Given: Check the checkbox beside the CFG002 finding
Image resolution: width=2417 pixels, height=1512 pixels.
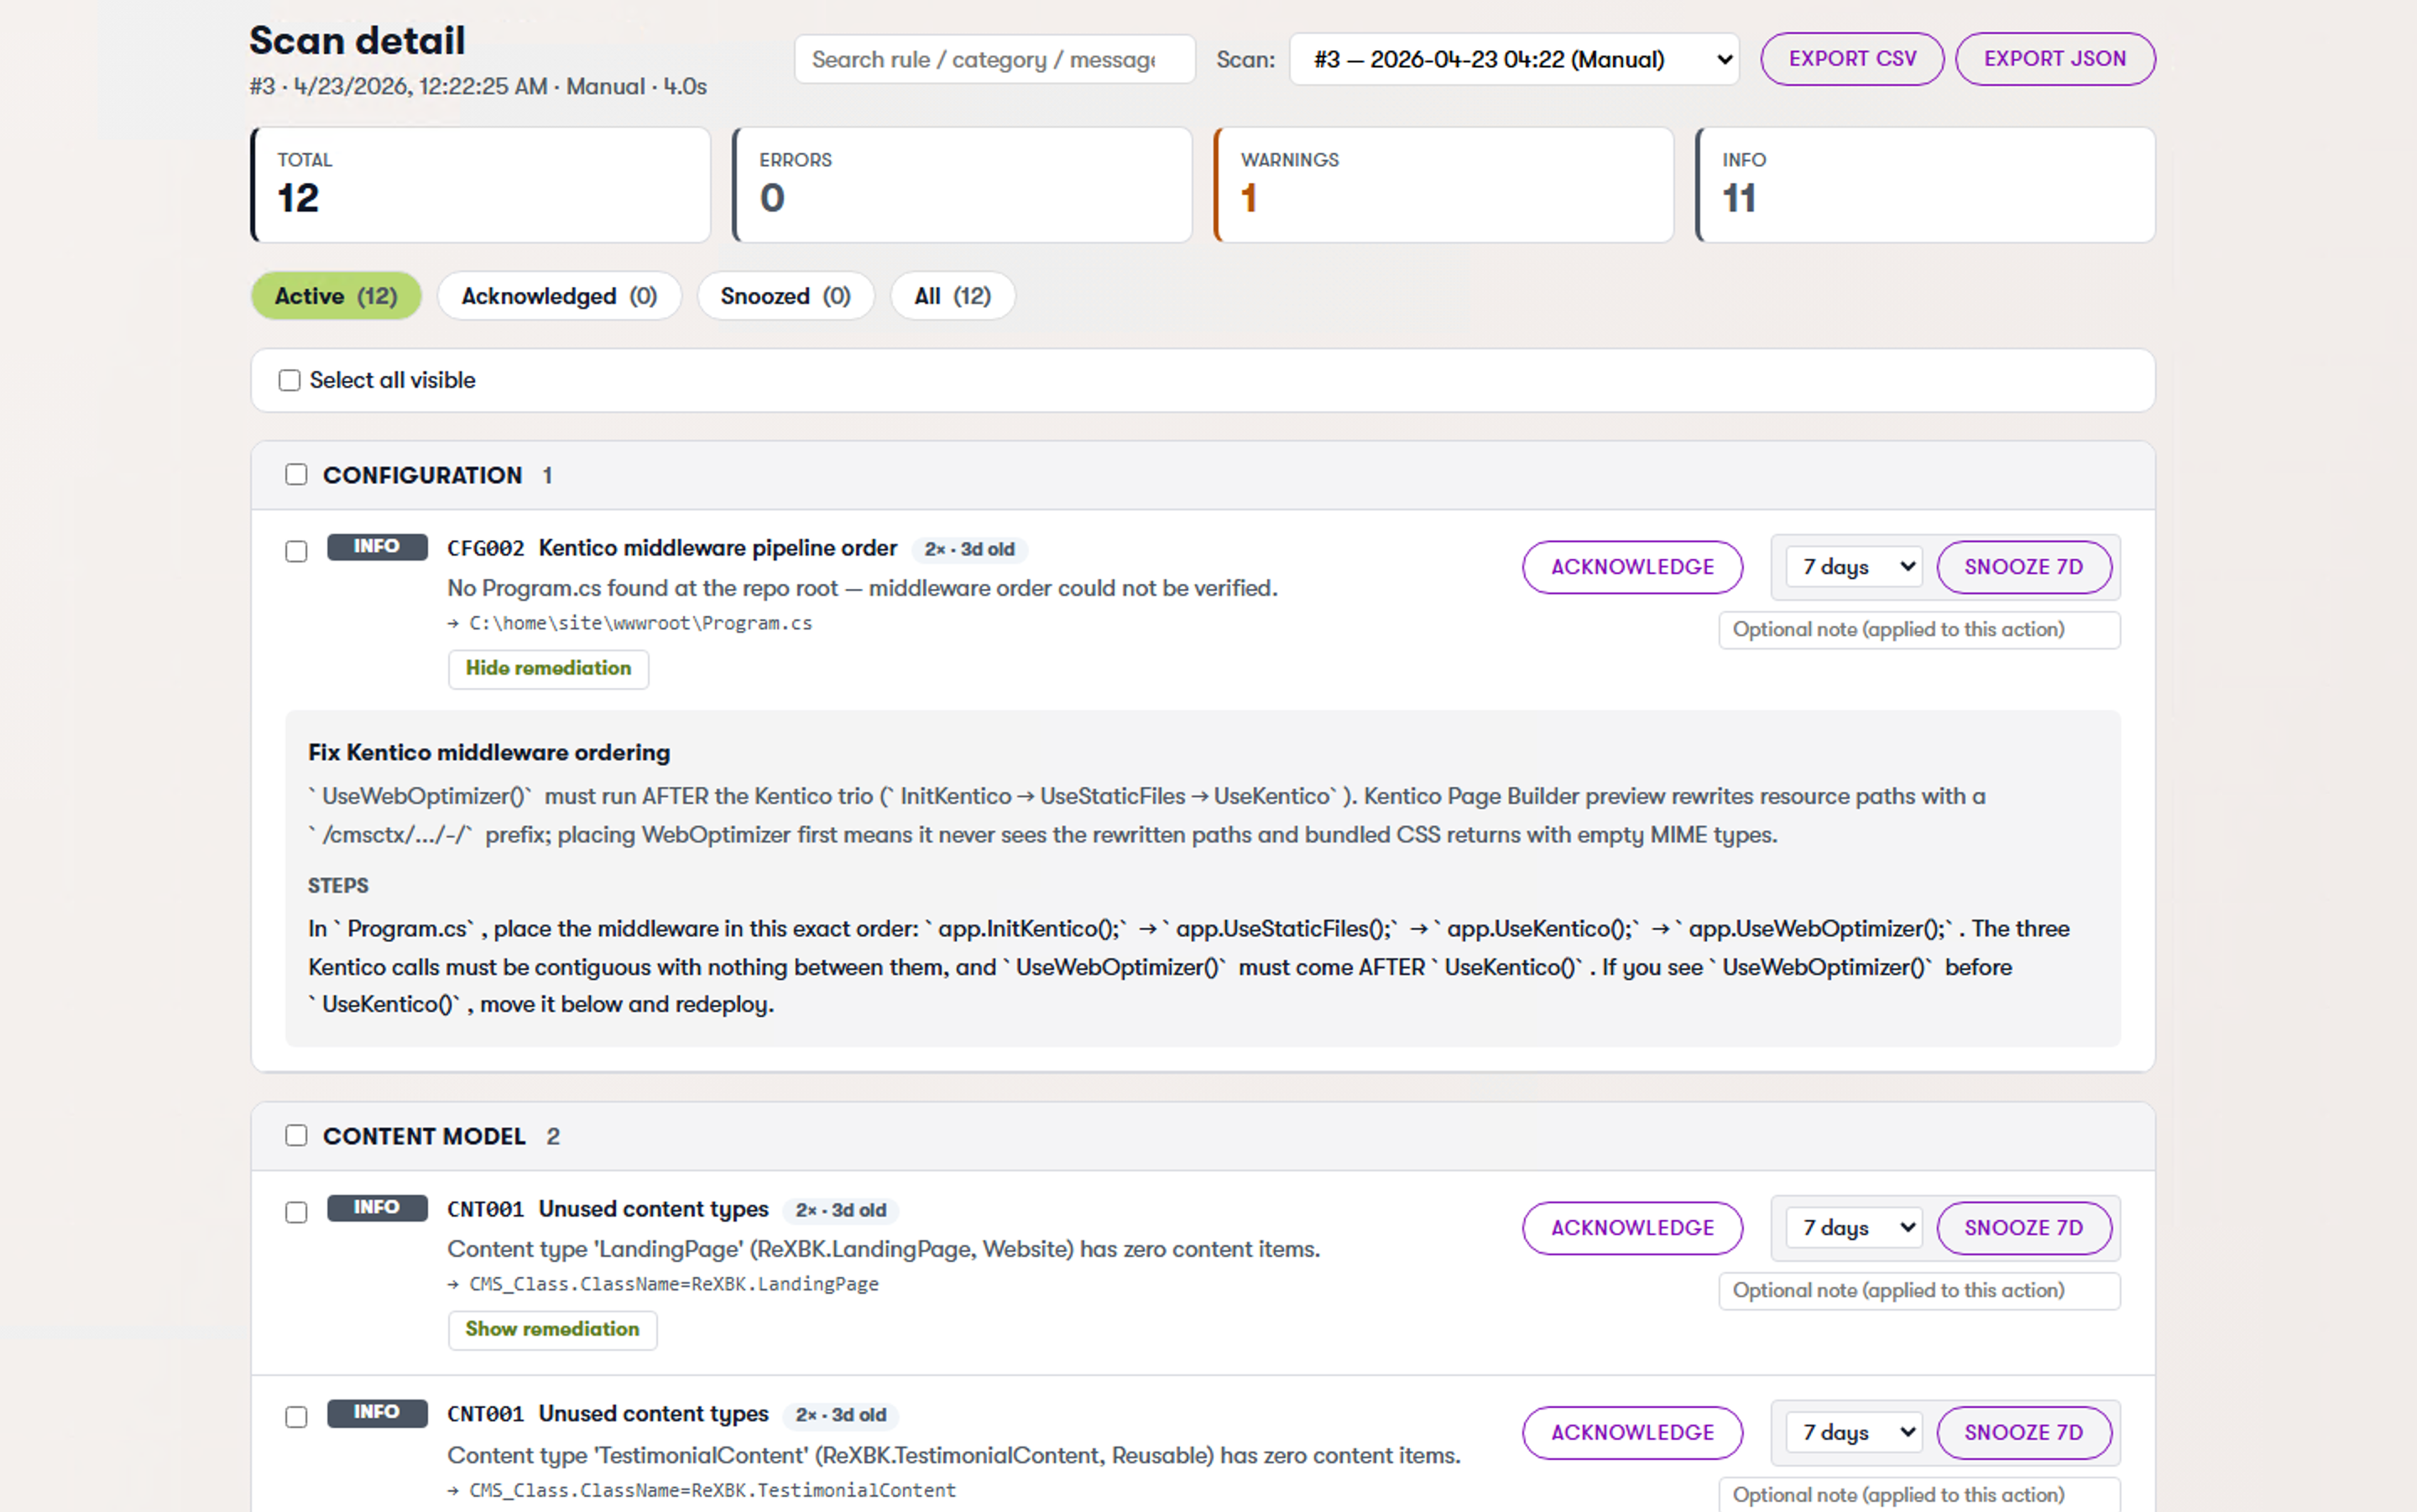Looking at the screenshot, I should tap(296, 551).
